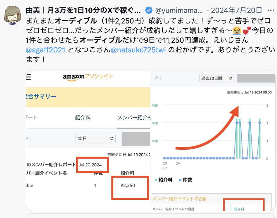This screenshot has width=277, height=218.
Task: Click the crying face emoji in tweet
Action: tap(237, 31)
